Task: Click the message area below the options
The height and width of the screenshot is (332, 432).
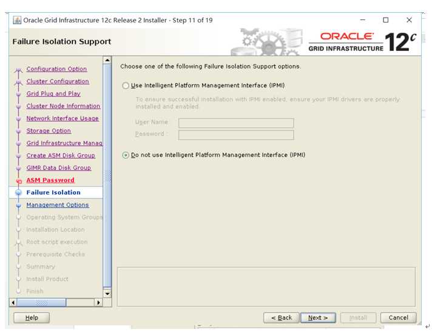Action: [x=266, y=287]
